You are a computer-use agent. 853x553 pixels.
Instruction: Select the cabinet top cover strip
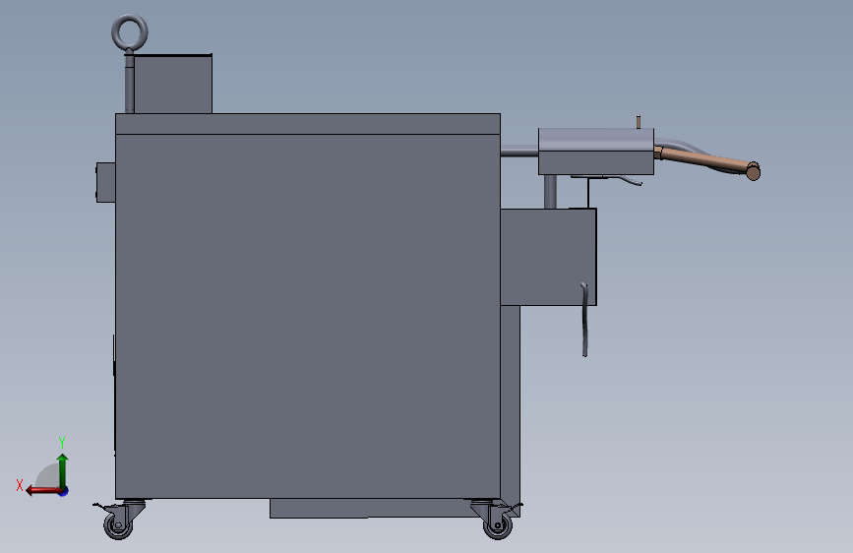click(307, 124)
